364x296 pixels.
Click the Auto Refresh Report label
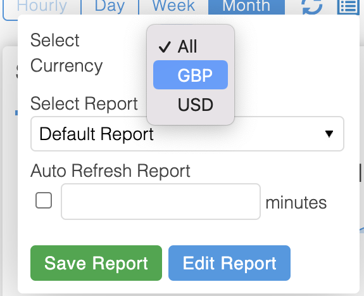(111, 171)
